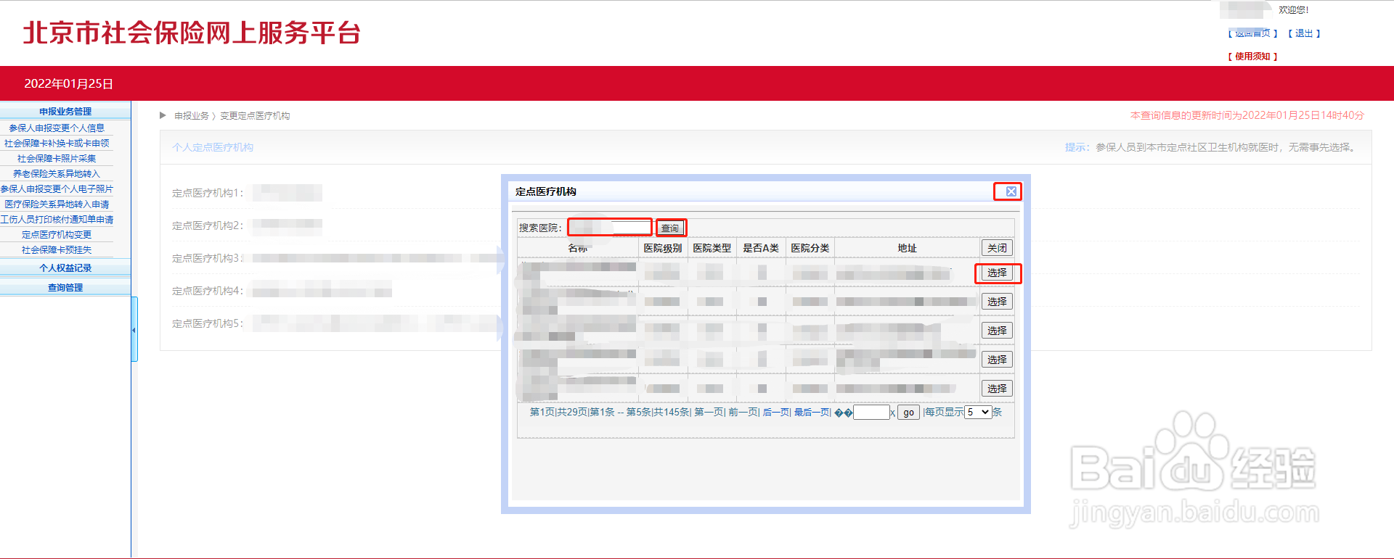The image size is (1394, 559).
Task: Click the 退出 logout link
Action: (x=1304, y=33)
